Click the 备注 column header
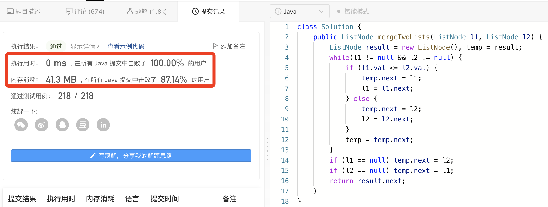The height and width of the screenshot is (207, 548). point(230,199)
